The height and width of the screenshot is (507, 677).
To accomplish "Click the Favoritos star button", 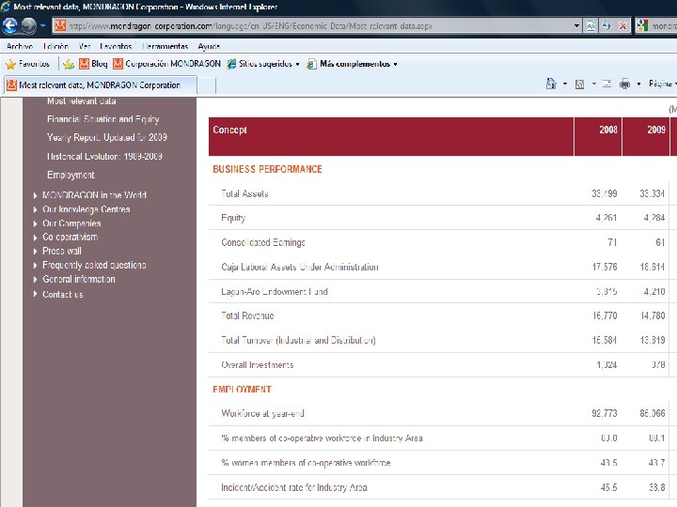I will pos(27,64).
